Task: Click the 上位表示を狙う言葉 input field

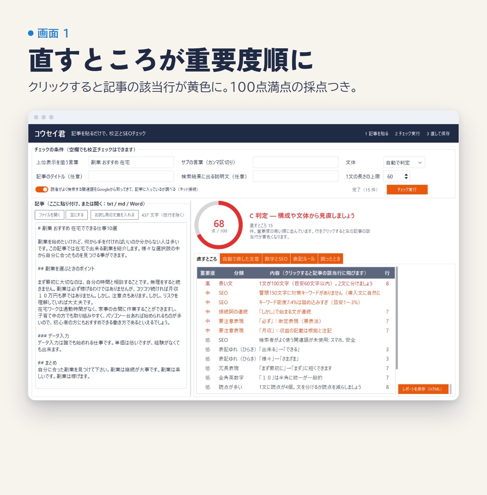Action: (x=131, y=162)
